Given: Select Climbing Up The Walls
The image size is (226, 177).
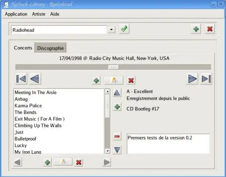Looking at the screenshot, I should [59, 125].
